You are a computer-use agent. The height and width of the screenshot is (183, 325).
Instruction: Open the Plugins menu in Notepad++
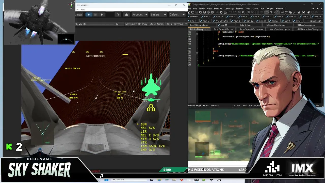pos(270,9)
